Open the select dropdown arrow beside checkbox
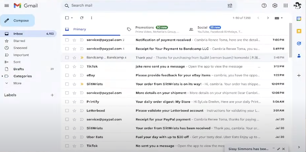The image size is (306, 152). [72, 18]
